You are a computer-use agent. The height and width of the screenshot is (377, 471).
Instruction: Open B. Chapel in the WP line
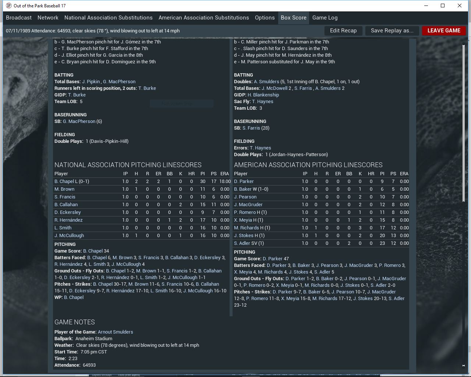74,297
